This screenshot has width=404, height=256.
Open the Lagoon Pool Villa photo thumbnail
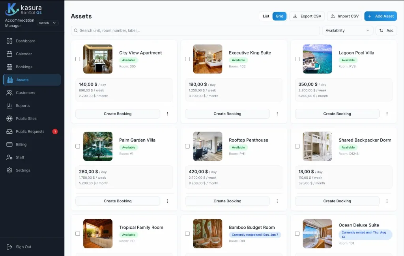click(317, 59)
